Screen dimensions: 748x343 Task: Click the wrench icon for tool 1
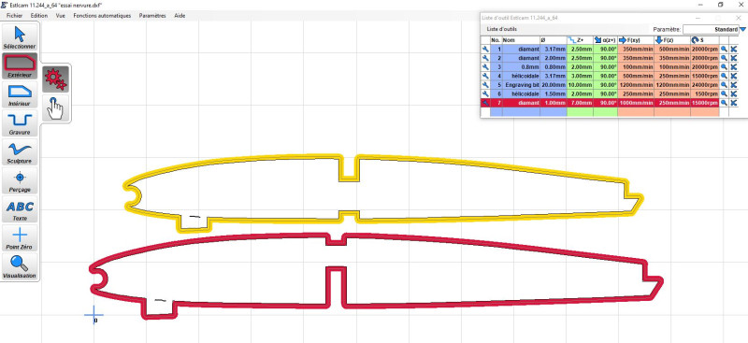[x=485, y=50]
